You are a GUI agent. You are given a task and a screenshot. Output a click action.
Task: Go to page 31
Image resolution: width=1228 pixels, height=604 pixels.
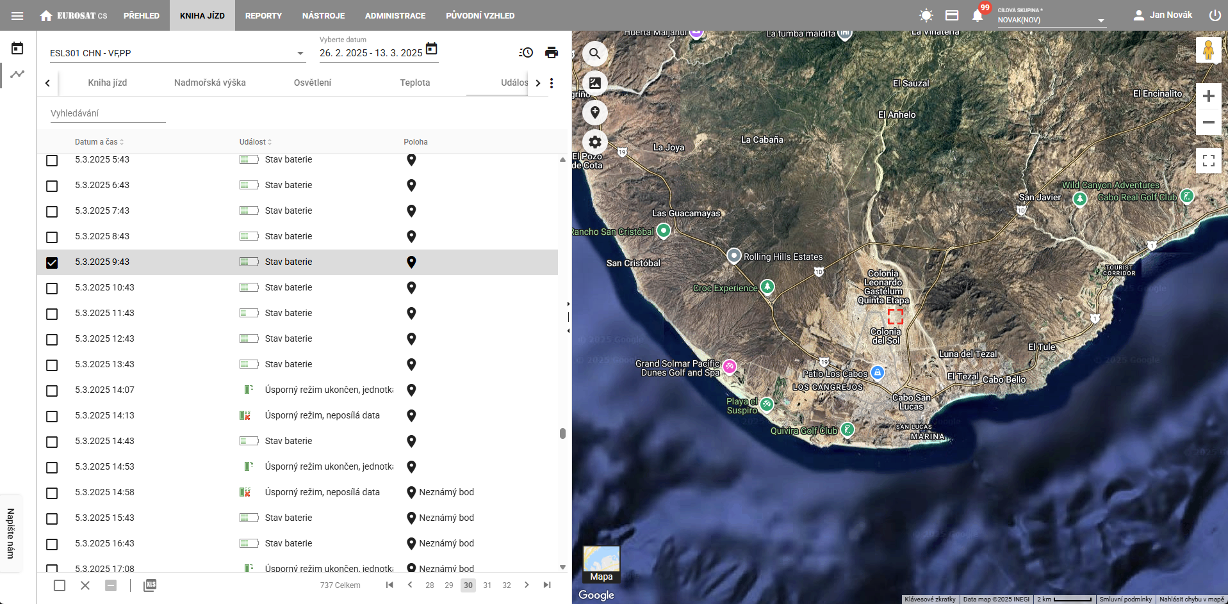point(487,585)
